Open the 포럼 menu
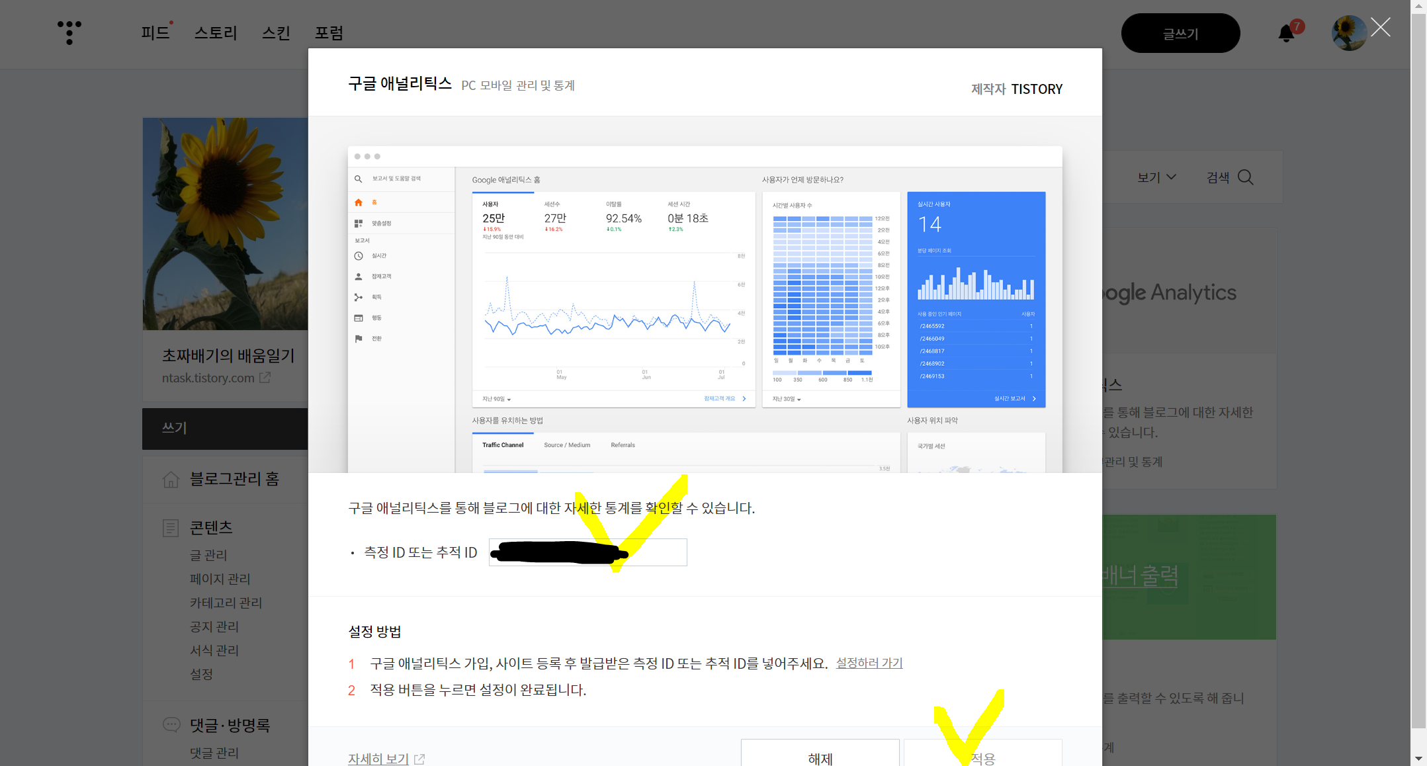1427x766 pixels. point(329,32)
